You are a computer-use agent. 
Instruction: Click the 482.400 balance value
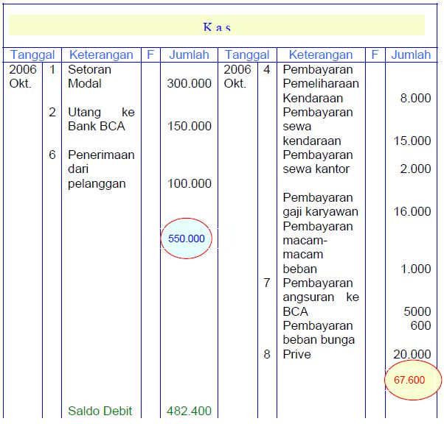click(x=189, y=411)
